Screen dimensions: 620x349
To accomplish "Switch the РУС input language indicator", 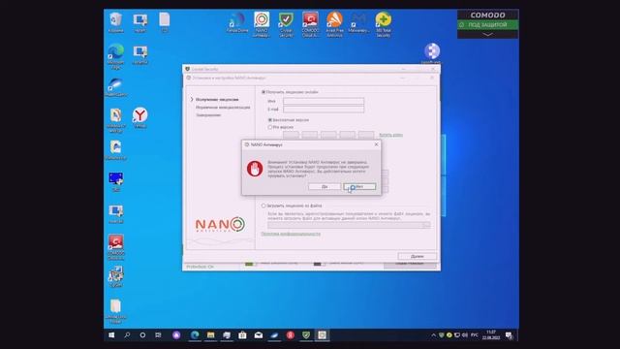I will (475, 335).
